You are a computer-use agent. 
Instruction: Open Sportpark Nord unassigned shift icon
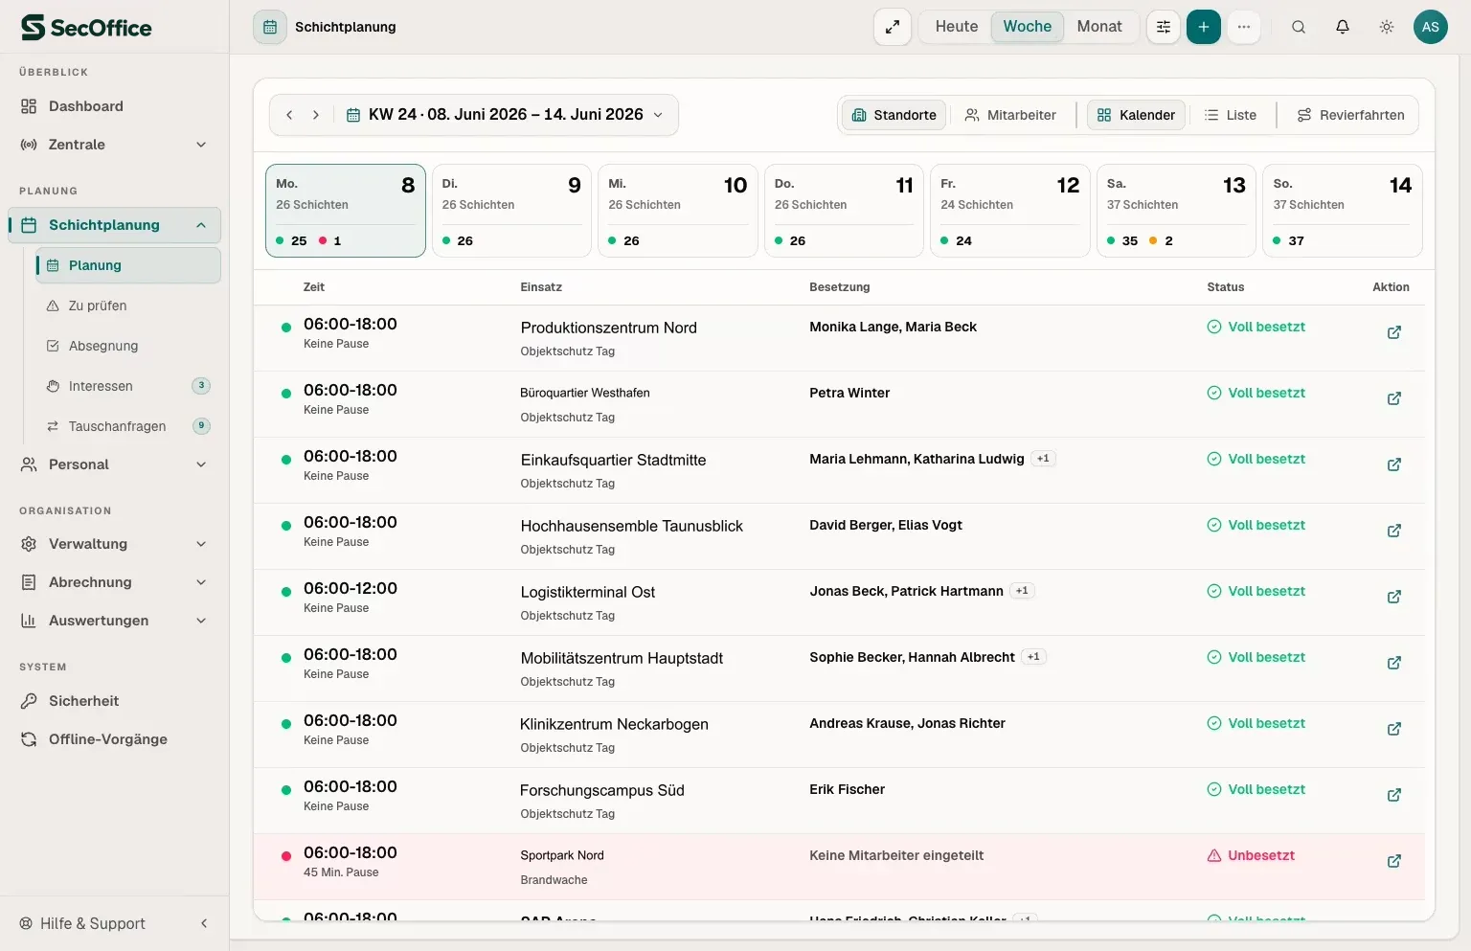coord(1394,861)
